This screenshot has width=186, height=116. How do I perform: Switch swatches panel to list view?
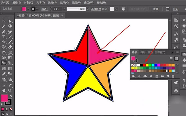[x=171, y=59]
